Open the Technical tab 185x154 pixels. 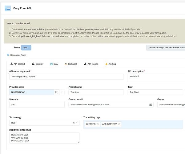pos(70,64)
